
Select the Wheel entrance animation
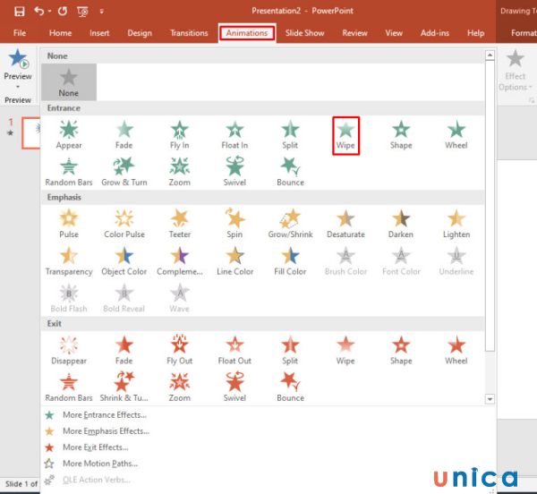(x=456, y=135)
